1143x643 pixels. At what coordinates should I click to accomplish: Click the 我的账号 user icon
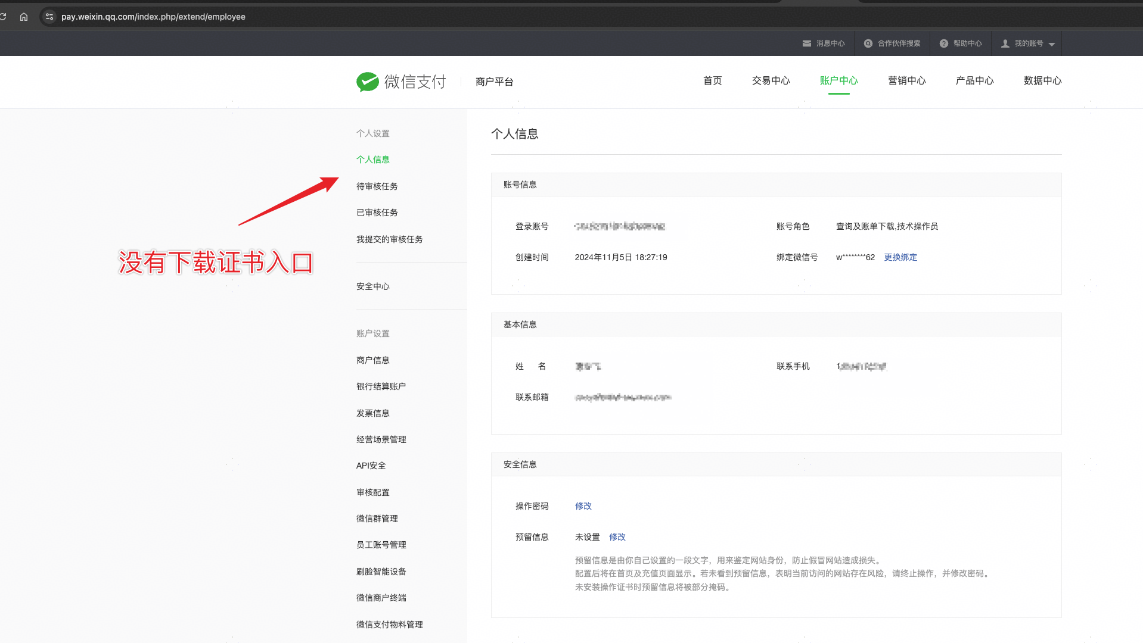click(x=1005, y=43)
